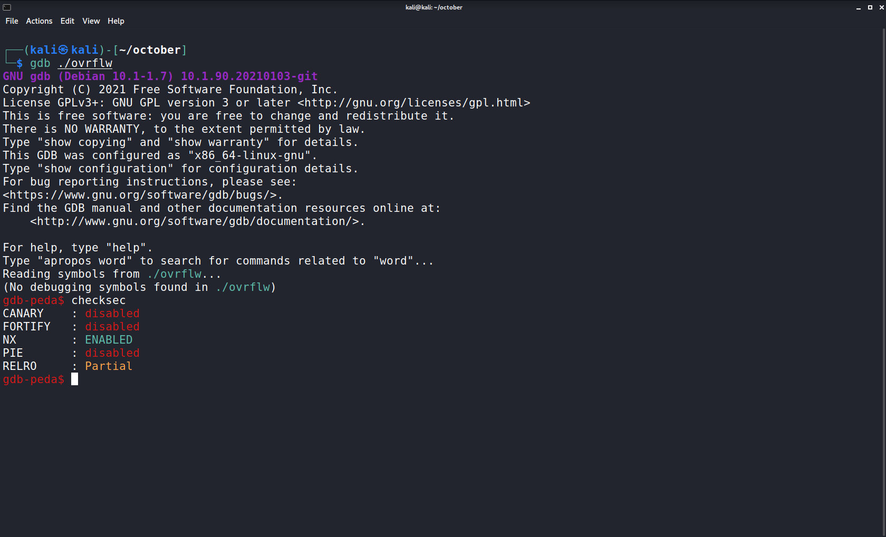Click the 'For help, type "help"' line
Screen dimensions: 886x537
[78, 248]
